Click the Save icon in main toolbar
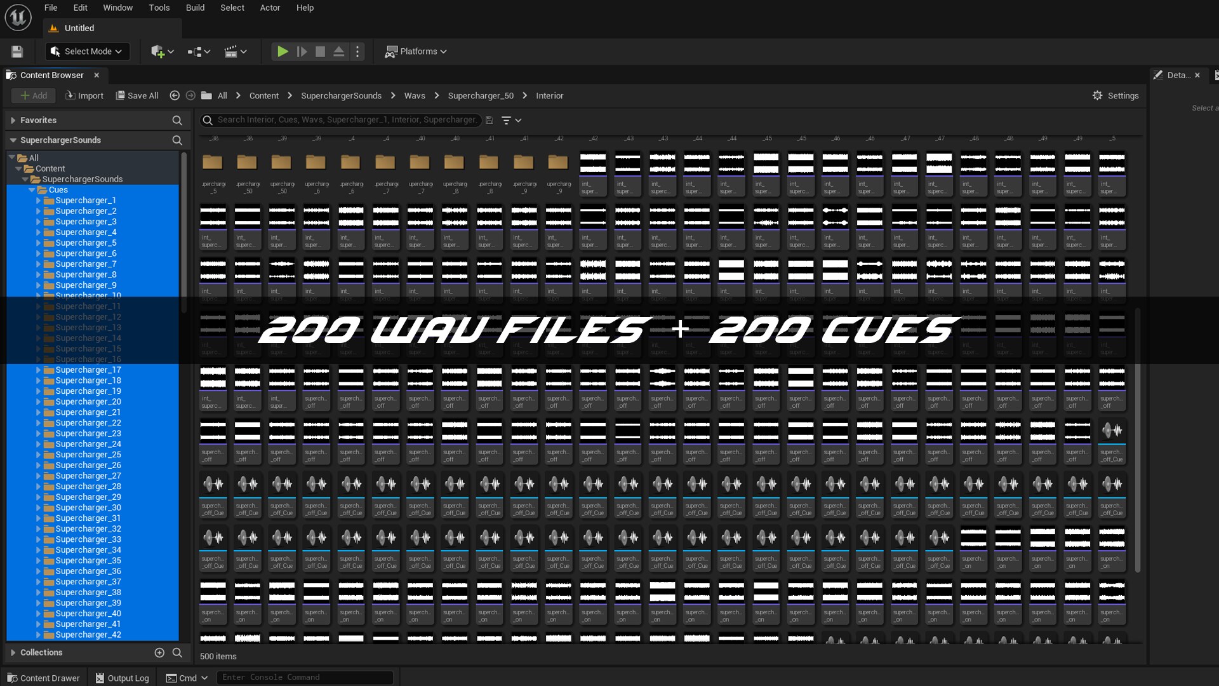 [17, 51]
